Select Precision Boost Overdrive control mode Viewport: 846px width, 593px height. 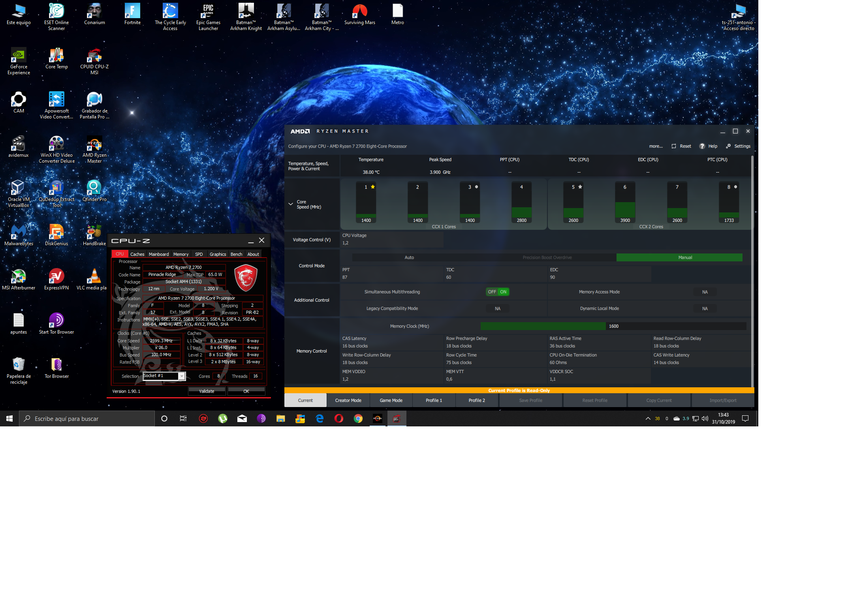point(547,257)
